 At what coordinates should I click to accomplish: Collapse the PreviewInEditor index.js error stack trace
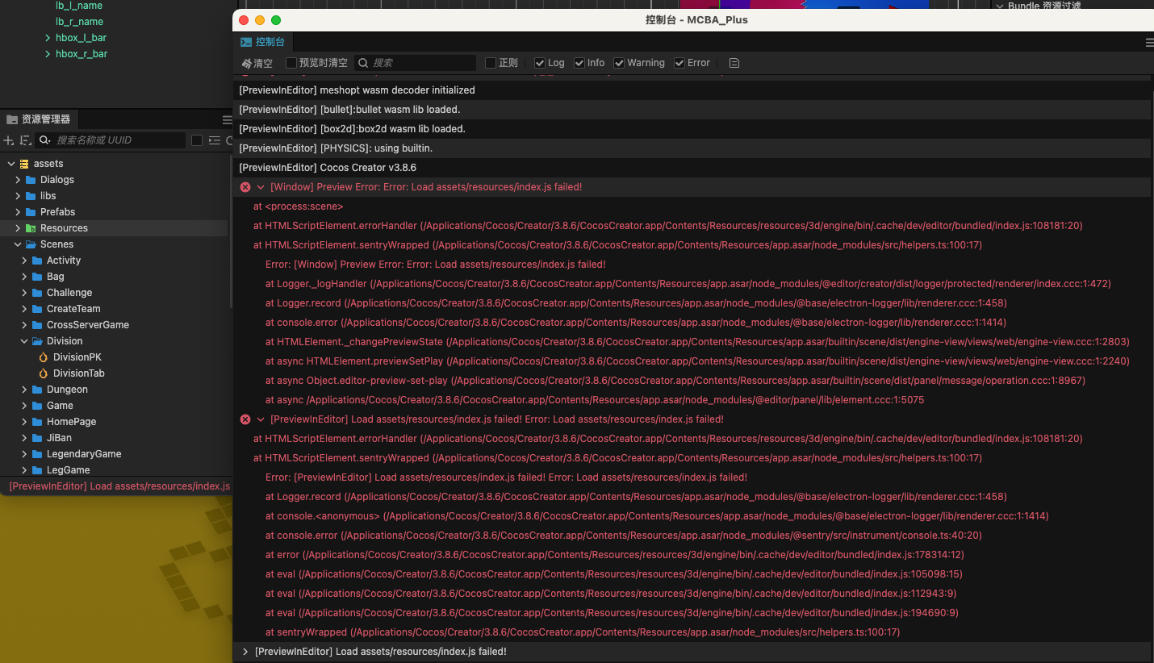click(261, 419)
